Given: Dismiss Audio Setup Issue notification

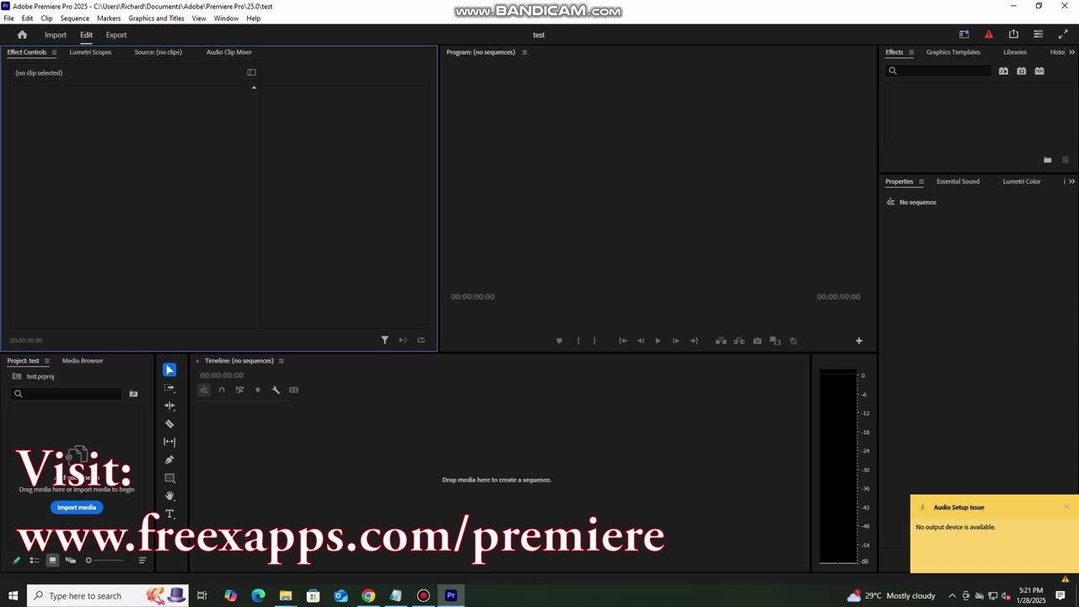Looking at the screenshot, I should click(1066, 507).
